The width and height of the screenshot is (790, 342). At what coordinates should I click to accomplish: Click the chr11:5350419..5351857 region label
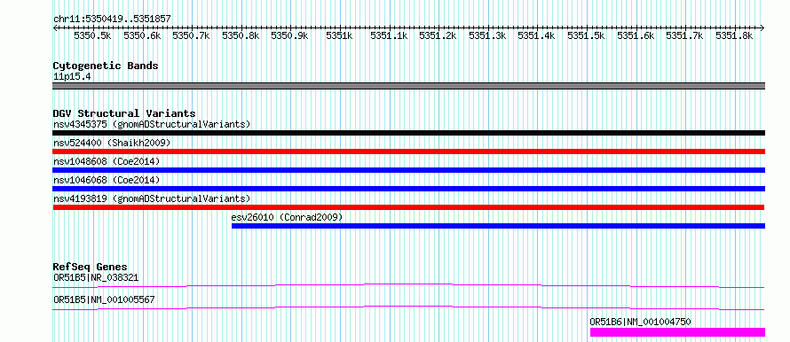coord(112,19)
